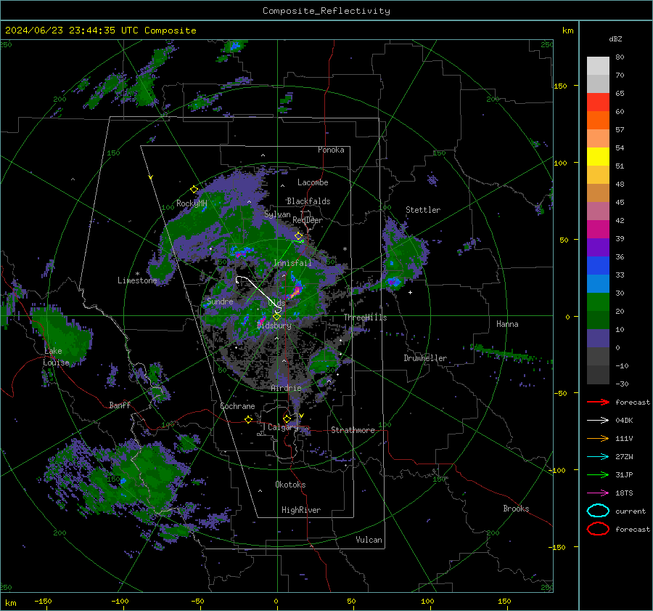This screenshot has height=611, width=653.
Task: Click the yellow diamond at the radar center
Action: point(276,317)
